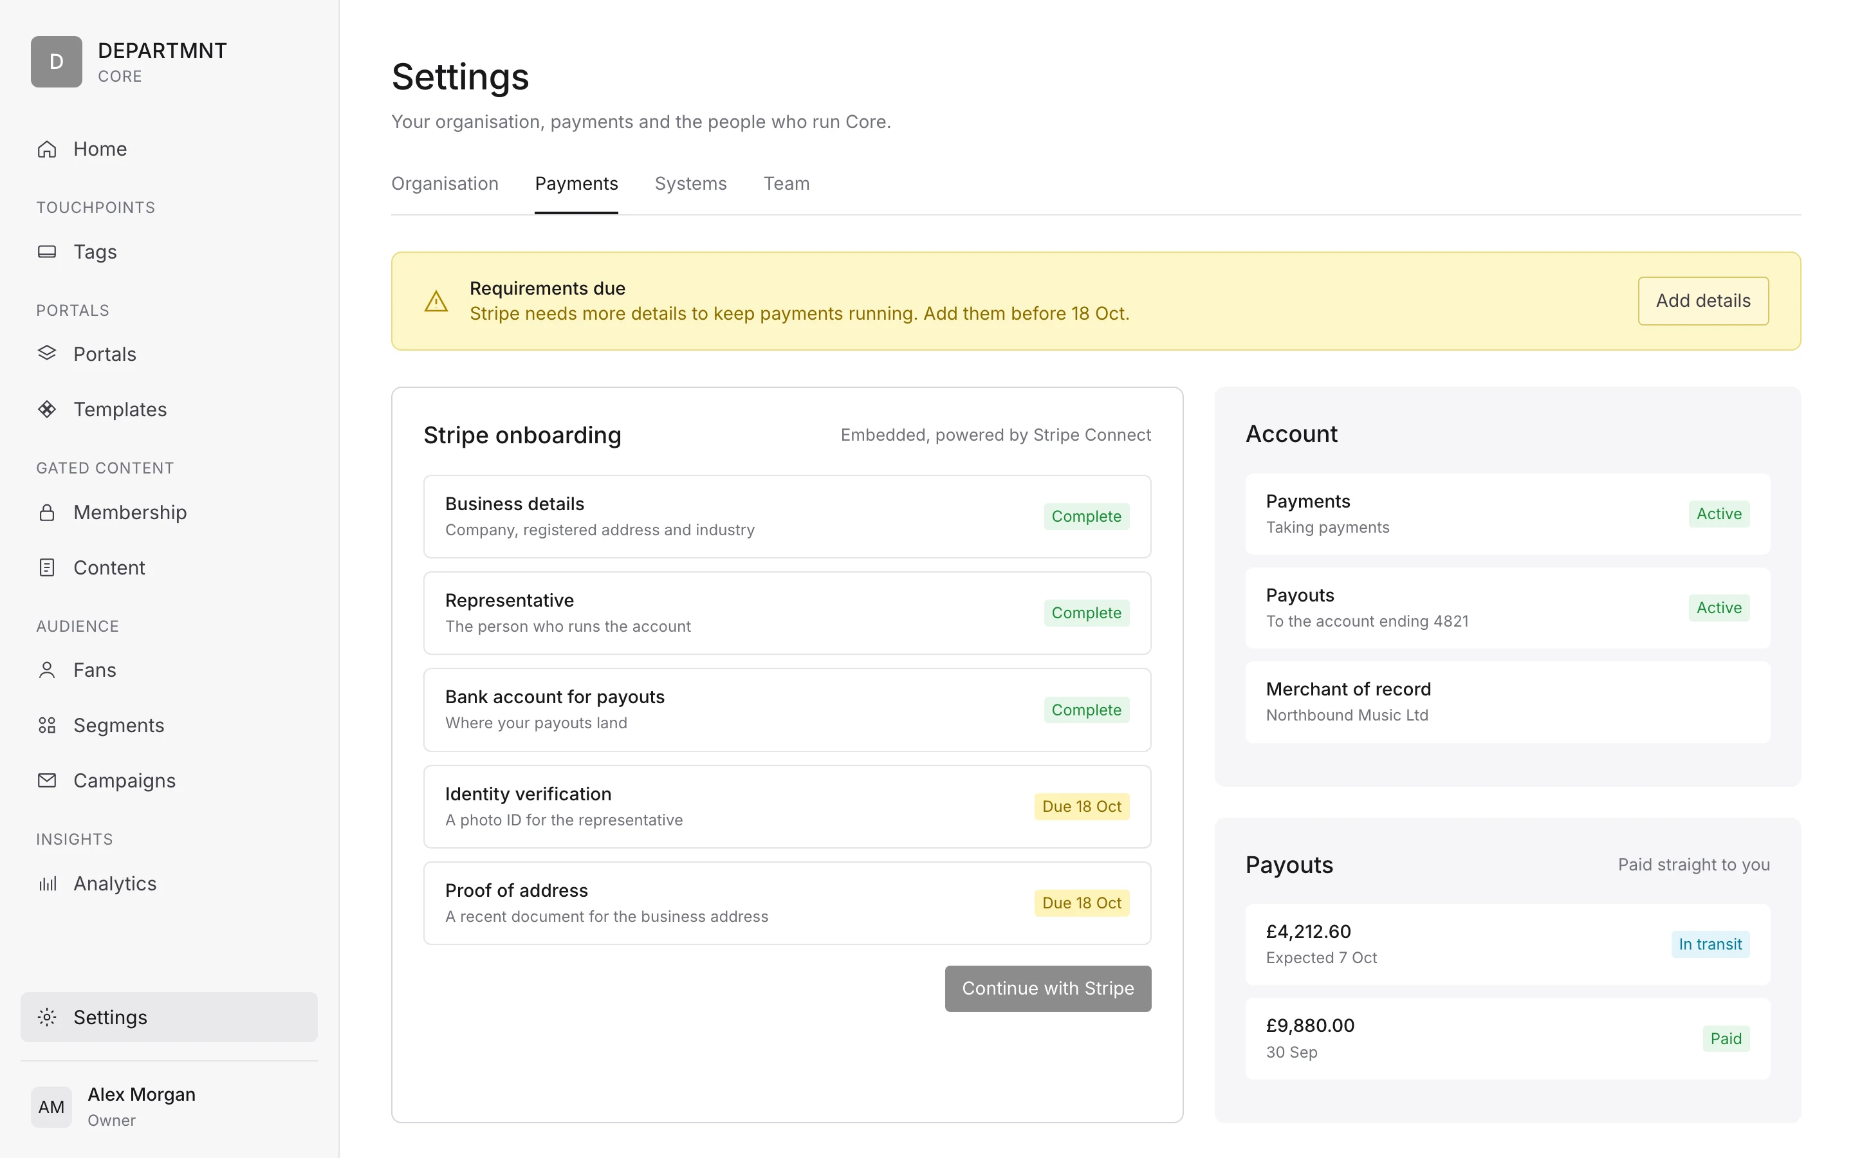Click the Settings gear icon

(x=47, y=1017)
